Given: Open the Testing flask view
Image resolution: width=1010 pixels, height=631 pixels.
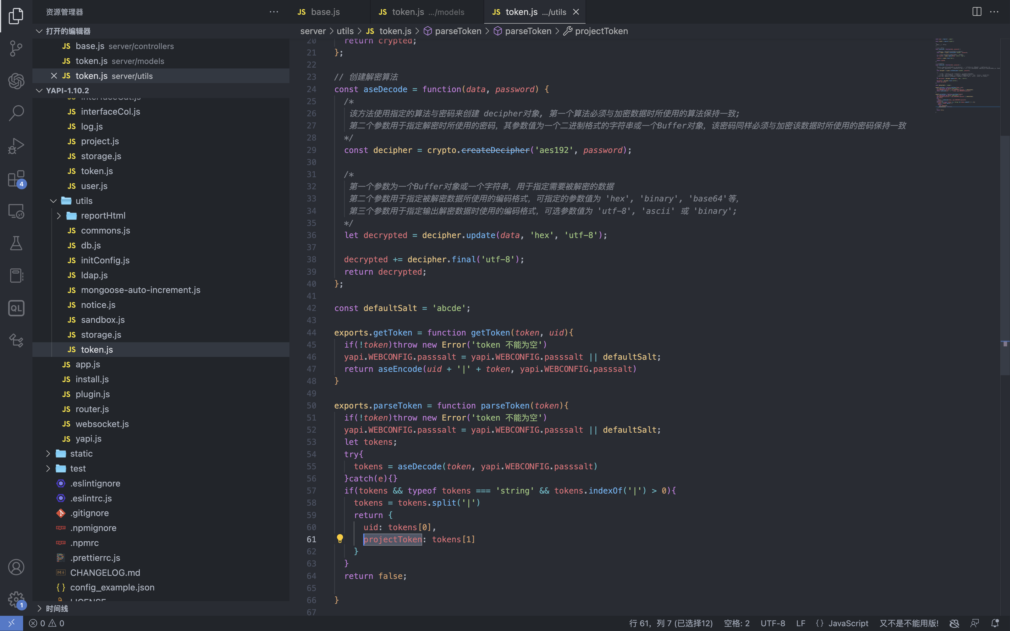Looking at the screenshot, I should [x=16, y=243].
